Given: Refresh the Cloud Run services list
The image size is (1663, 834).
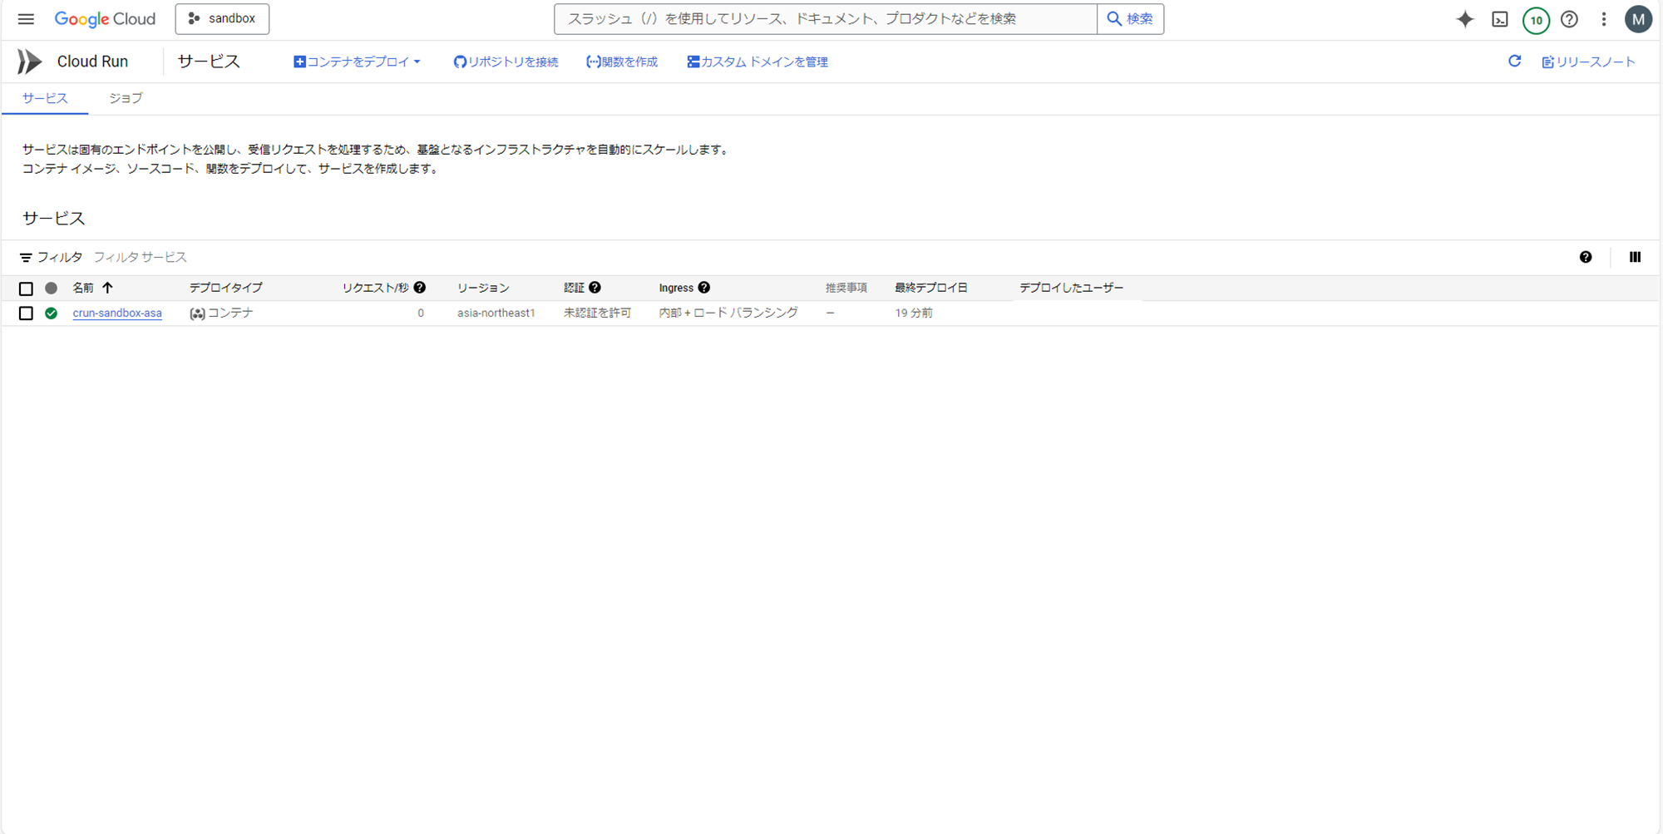Looking at the screenshot, I should [1515, 61].
